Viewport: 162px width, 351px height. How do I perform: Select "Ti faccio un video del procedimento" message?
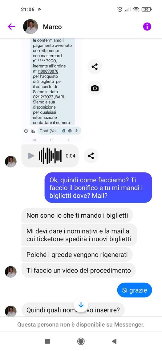[79, 270]
